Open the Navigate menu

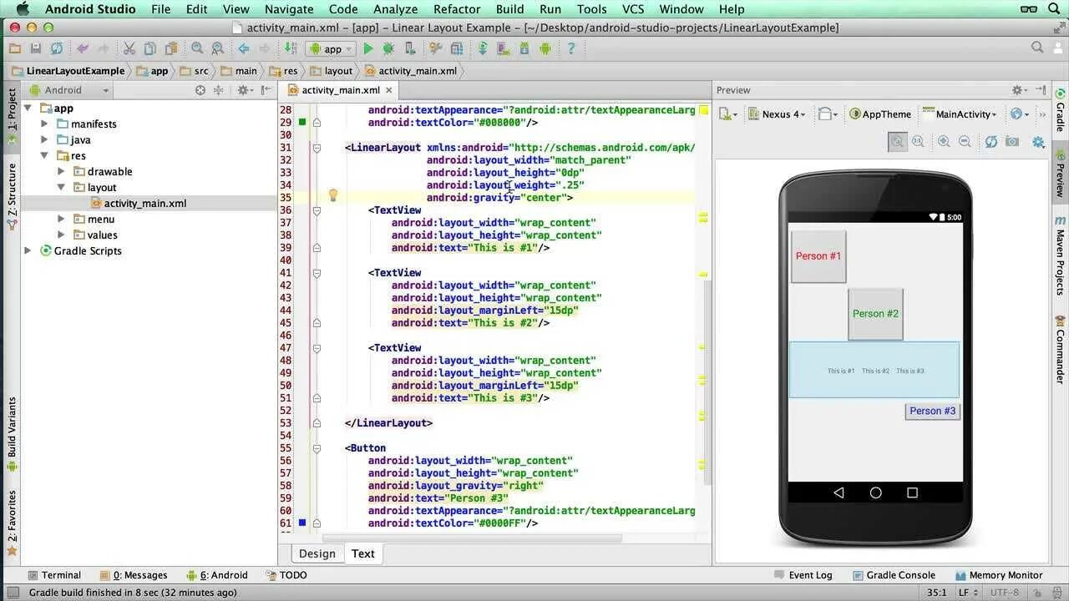(x=289, y=9)
